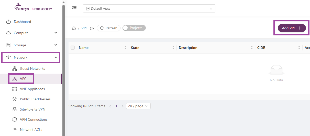Sort table by Description column arrows
Screen dimensions: 310x136
tap(252, 48)
